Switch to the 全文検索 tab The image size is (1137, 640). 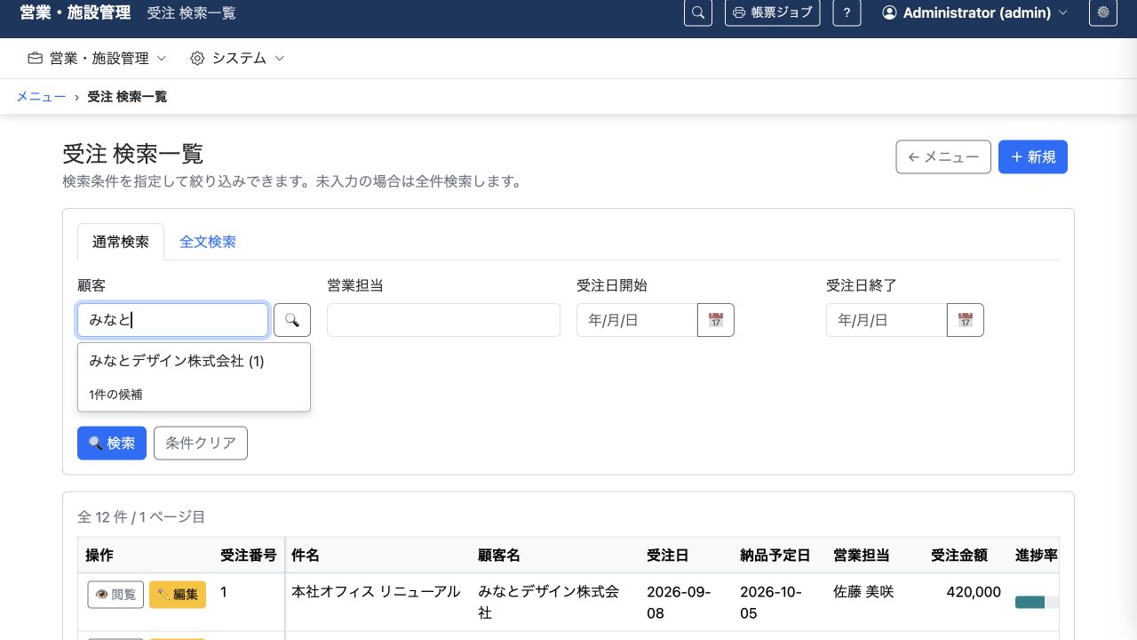[x=208, y=242]
